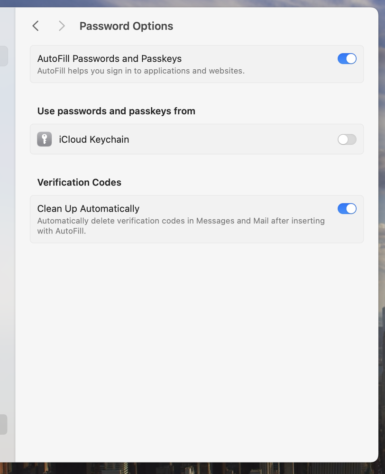Viewport: 385px width, 474px height.
Task: Go forward with the right chevron
Action: (62, 26)
